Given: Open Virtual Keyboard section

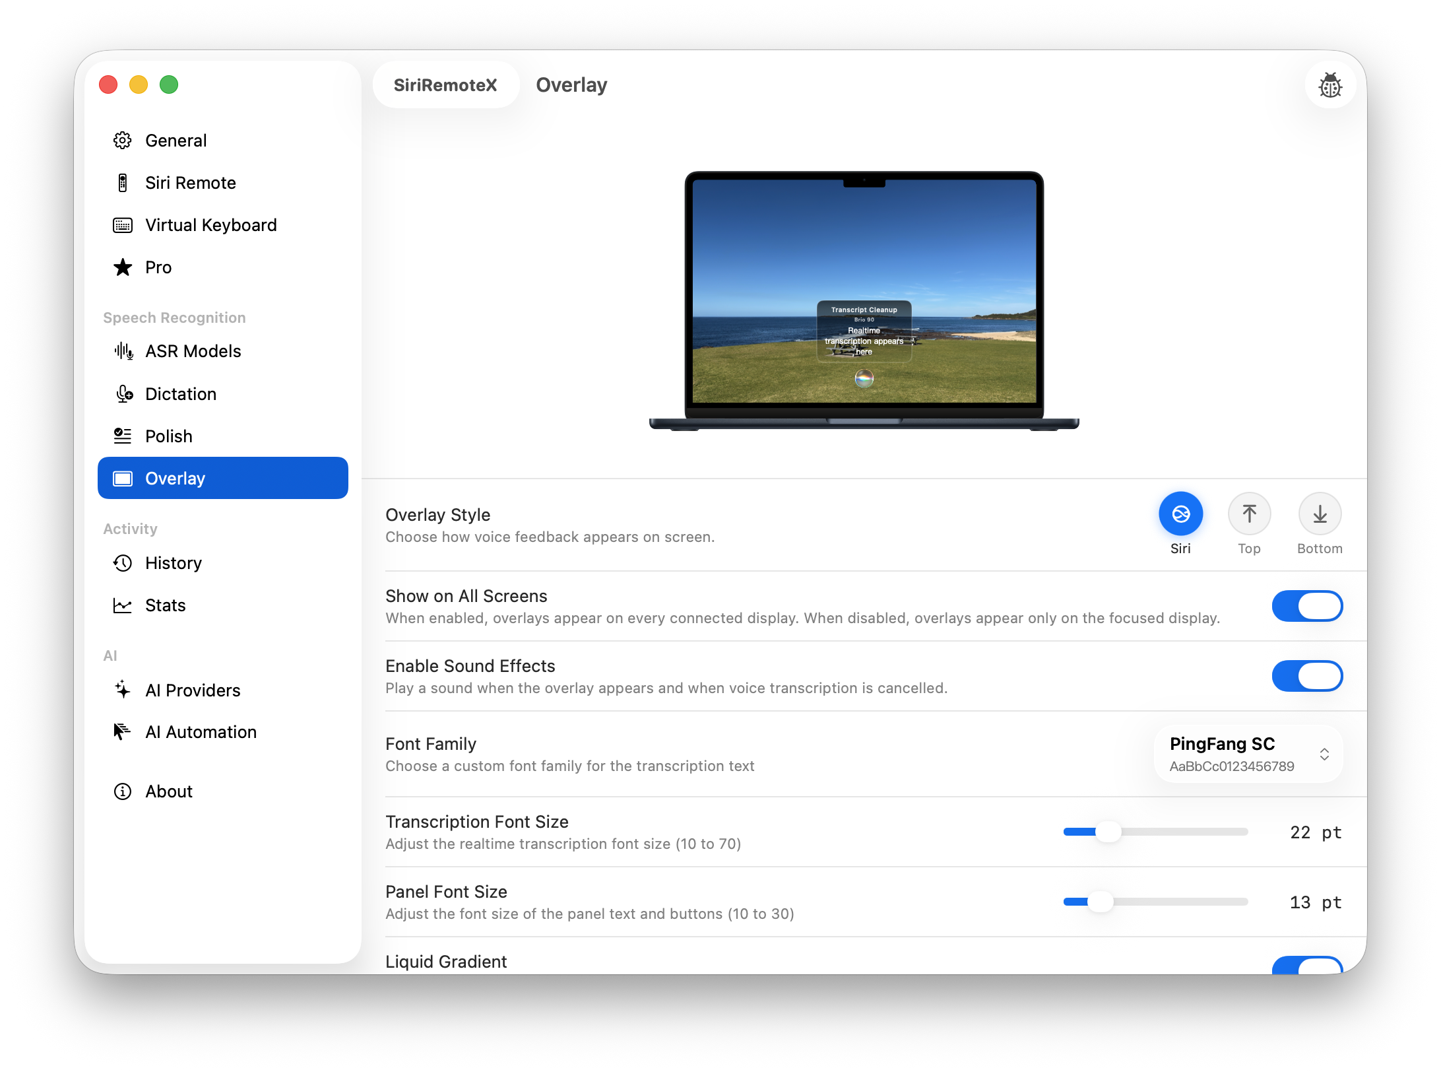Looking at the screenshot, I should coord(223,225).
